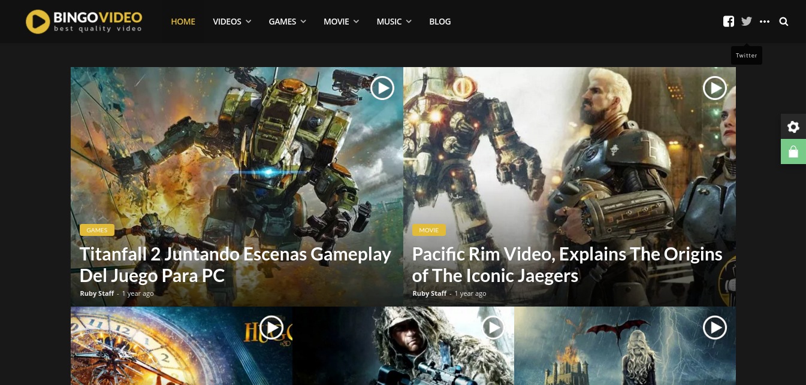Go to the HOME menu item
This screenshot has width=806, height=385.
[x=183, y=22]
